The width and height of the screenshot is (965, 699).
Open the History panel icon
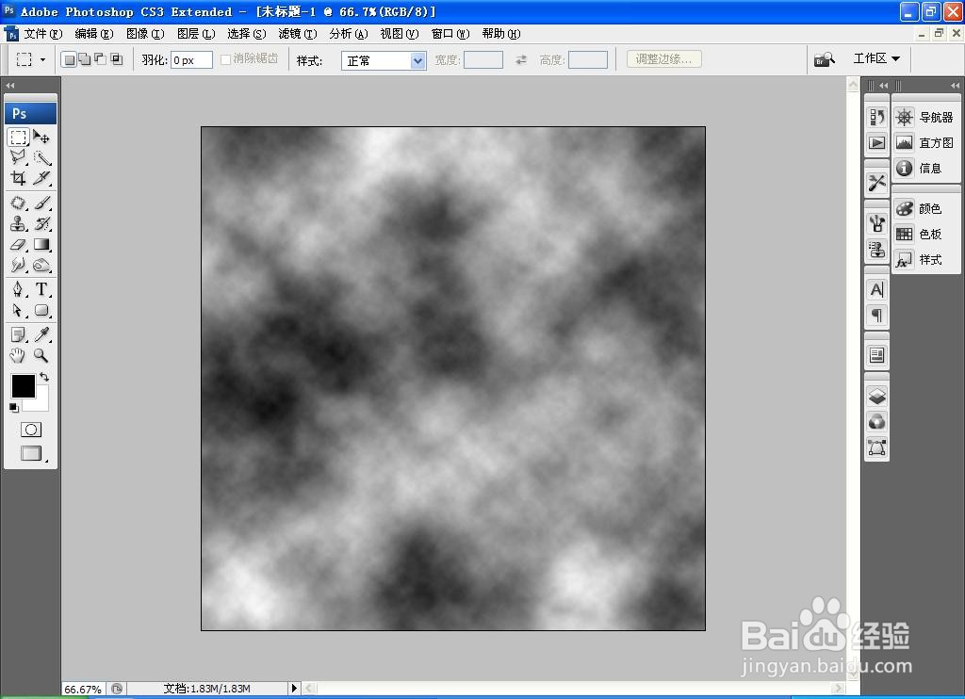[x=877, y=117]
